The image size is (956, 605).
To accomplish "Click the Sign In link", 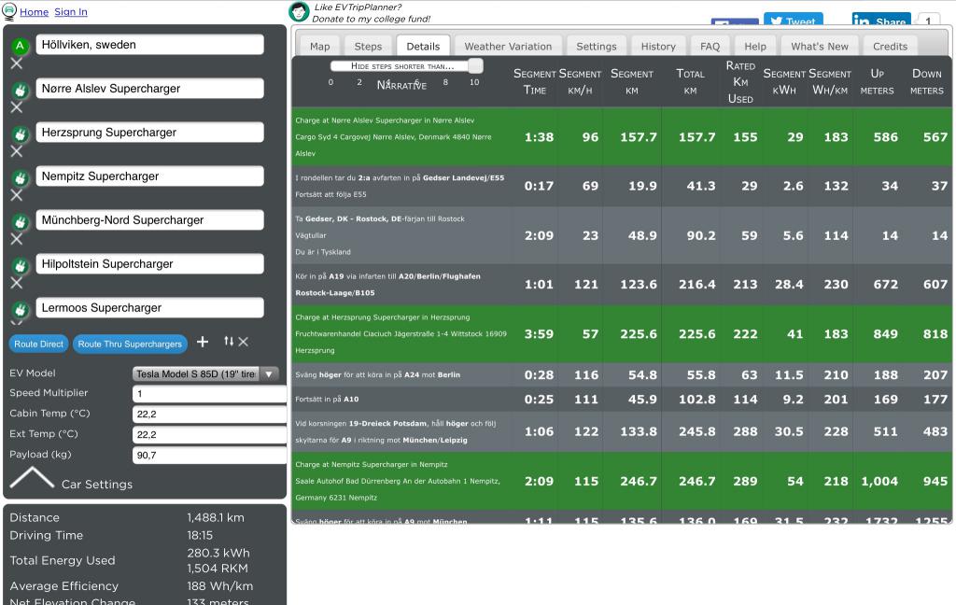I will pyautogui.click(x=71, y=12).
